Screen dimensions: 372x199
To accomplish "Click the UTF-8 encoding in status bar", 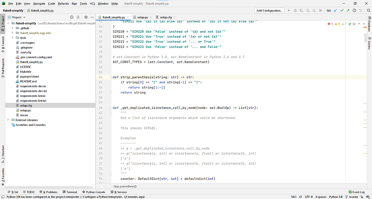I will (x=308, y=197).
